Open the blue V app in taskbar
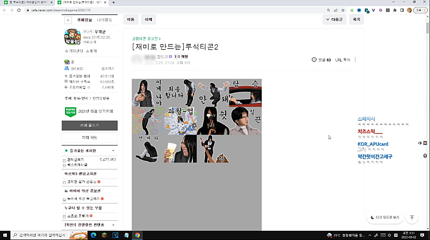Image resolution: width=430 pixels, height=240 pixels. pyautogui.click(x=115, y=235)
